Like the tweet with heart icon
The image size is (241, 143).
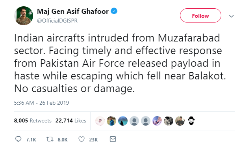tap(82, 139)
